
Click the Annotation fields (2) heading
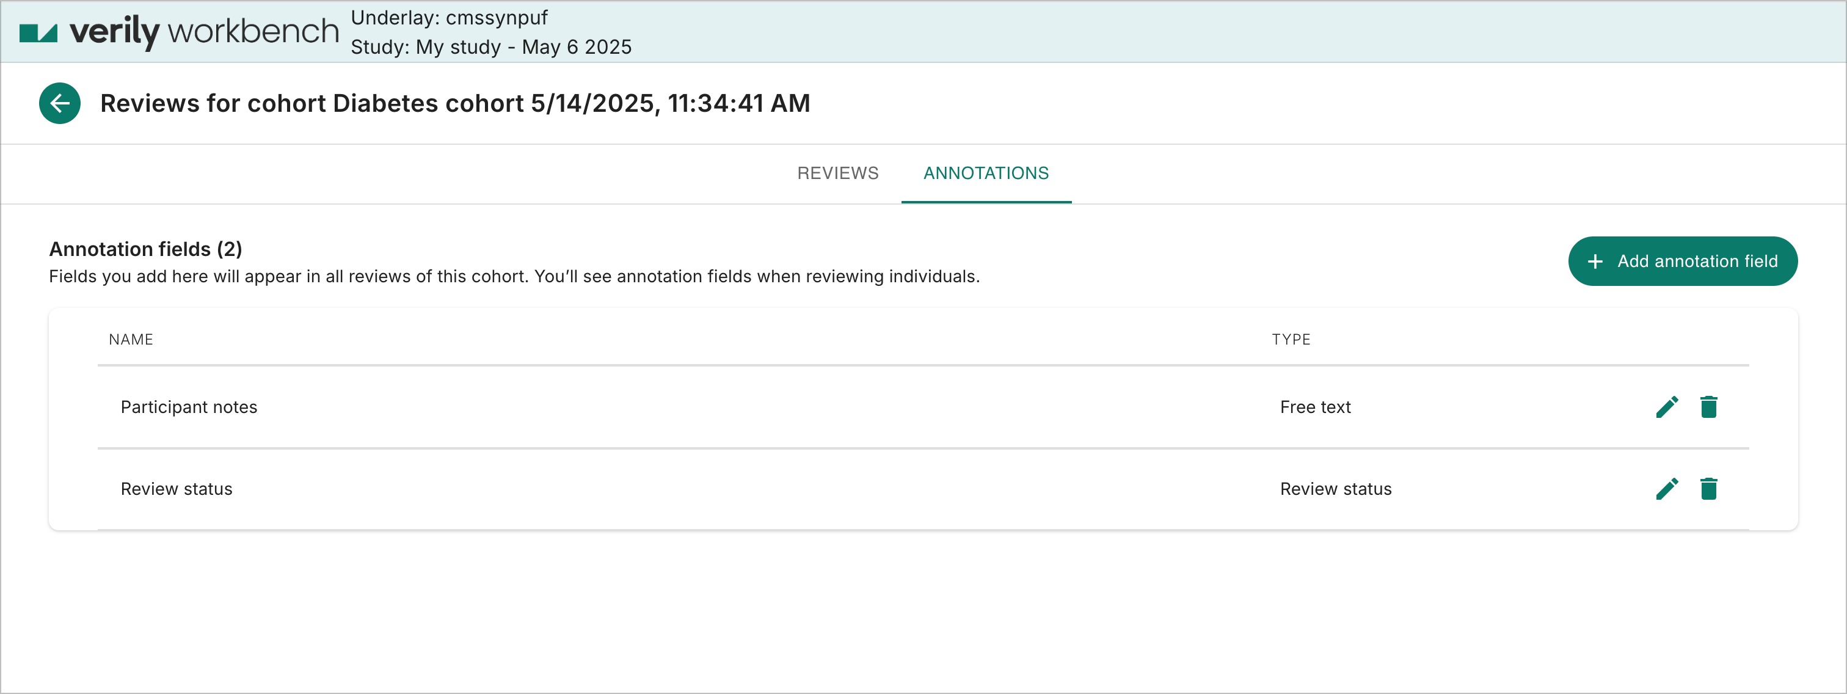point(145,249)
